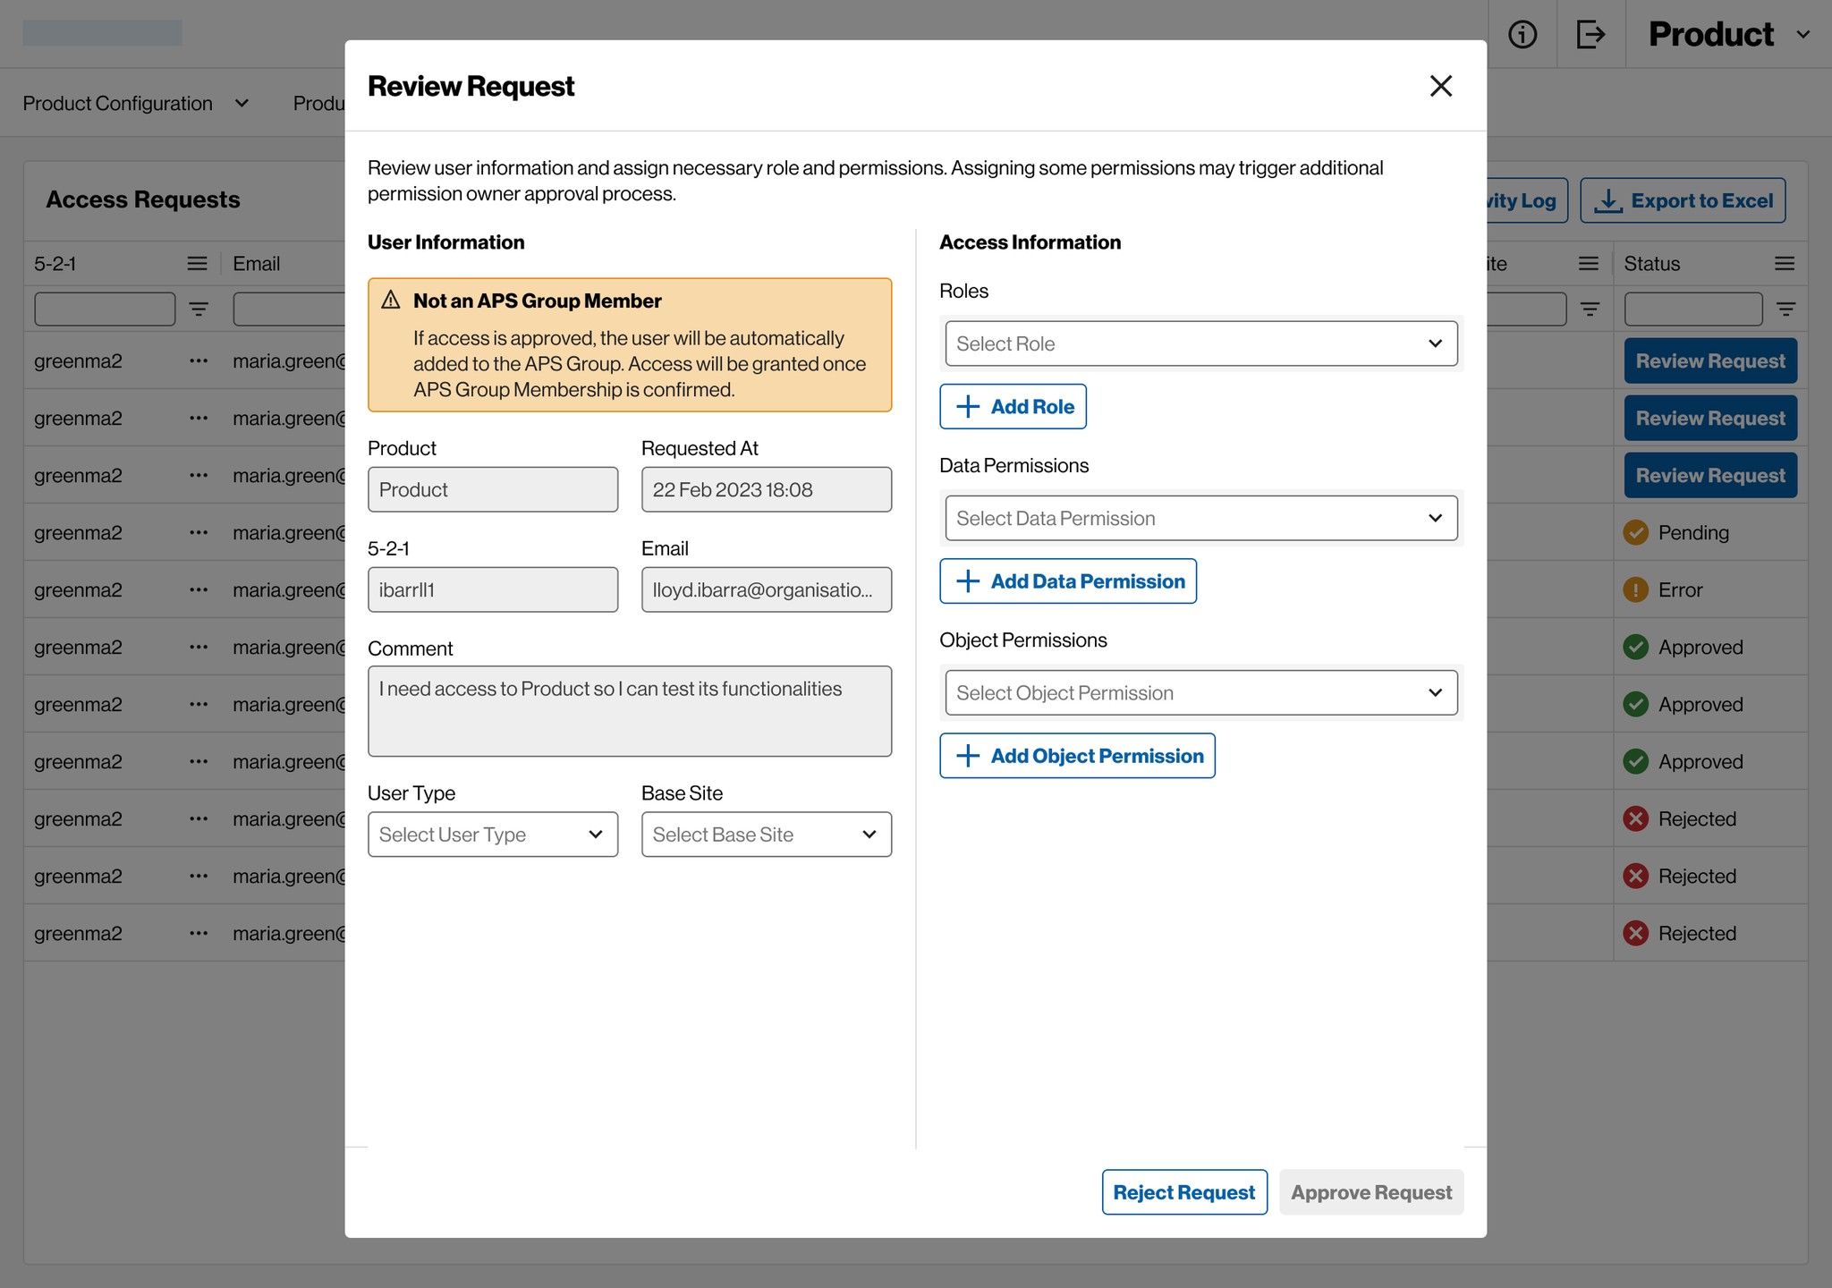The width and height of the screenshot is (1832, 1288).
Task: Click the logout arrow icon in header
Action: 1590,34
